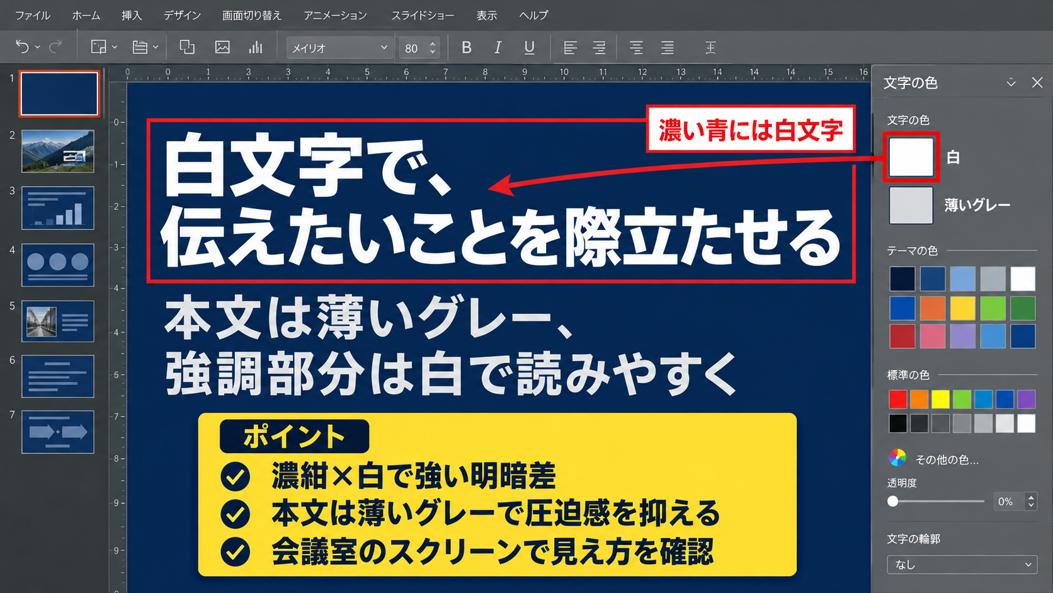Viewport: 1053px width, 593px height.
Task: Select the 薄いグレー color swatch
Action: pos(911,205)
